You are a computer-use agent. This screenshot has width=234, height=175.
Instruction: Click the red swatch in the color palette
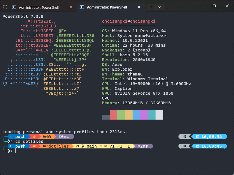(x=113, y=115)
